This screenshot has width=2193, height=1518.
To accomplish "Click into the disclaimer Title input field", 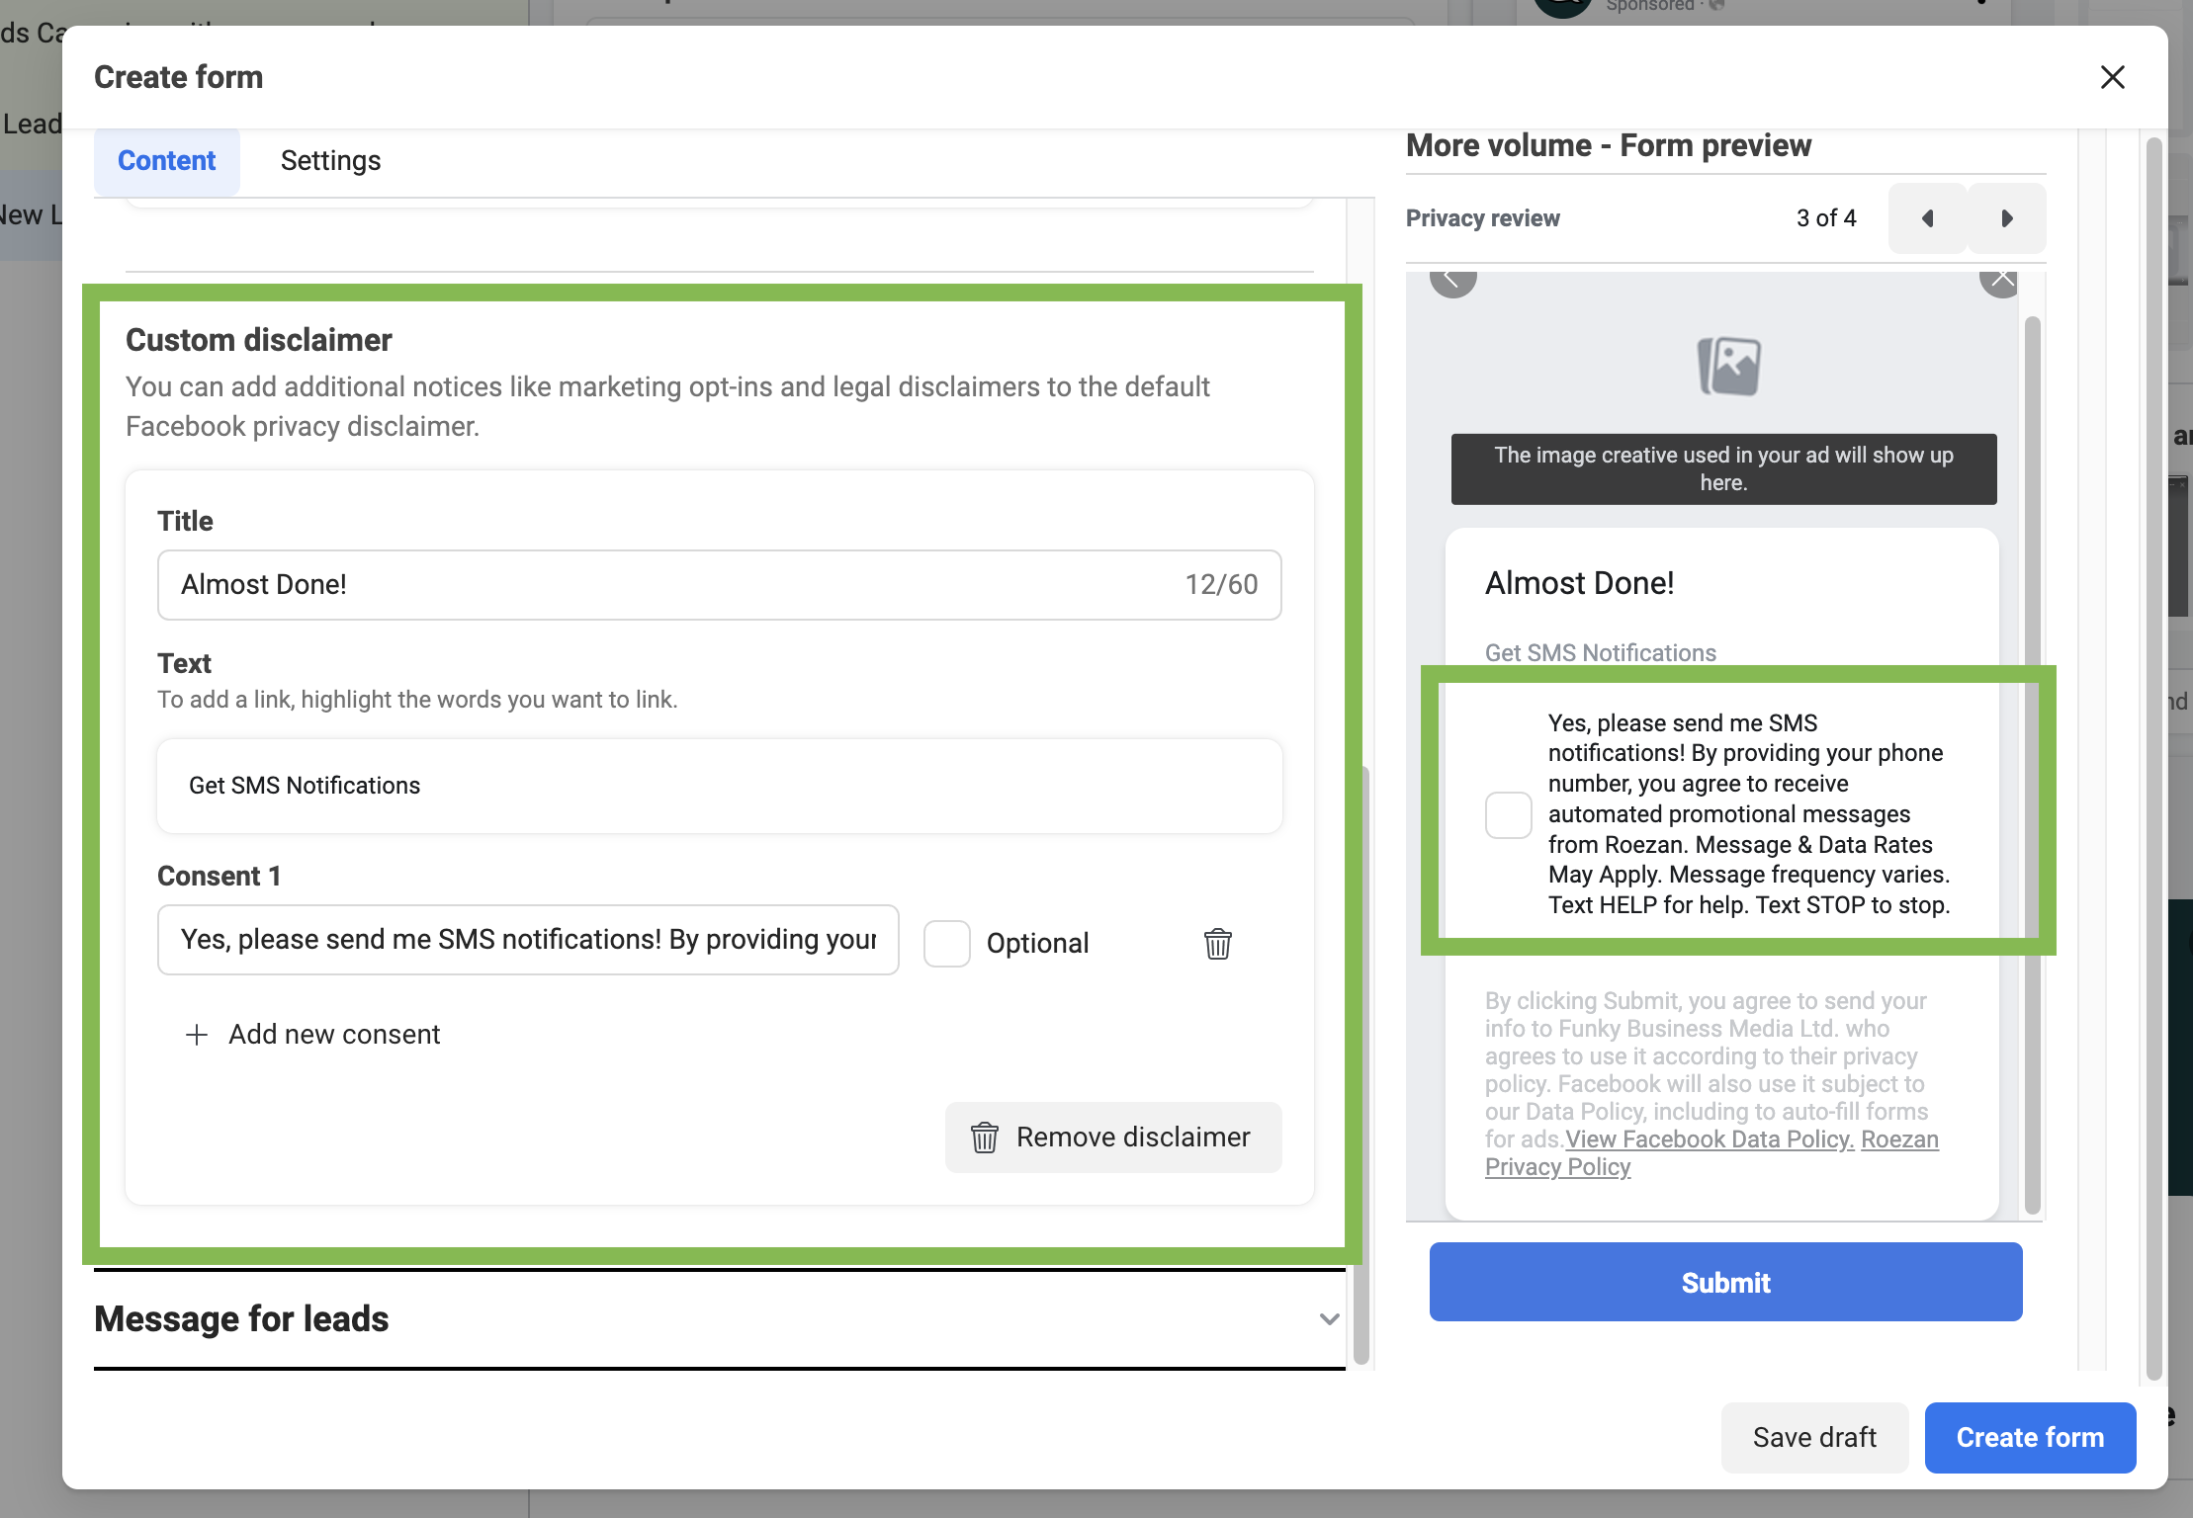I will 672,585.
